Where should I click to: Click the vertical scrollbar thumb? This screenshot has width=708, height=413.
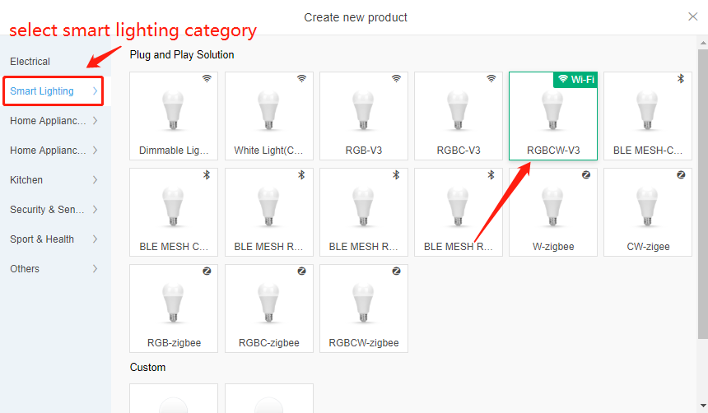point(703,194)
